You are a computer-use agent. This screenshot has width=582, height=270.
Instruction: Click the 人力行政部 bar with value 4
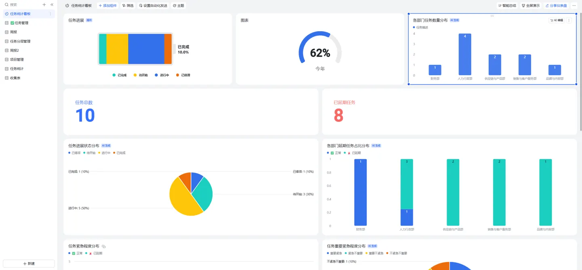[x=465, y=54]
